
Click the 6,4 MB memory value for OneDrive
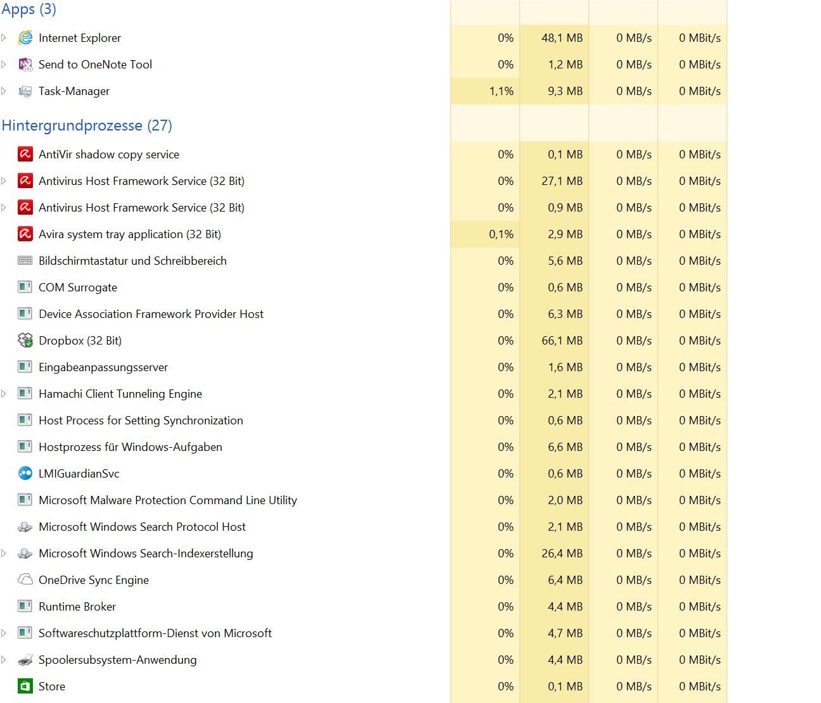click(x=565, y=580)
